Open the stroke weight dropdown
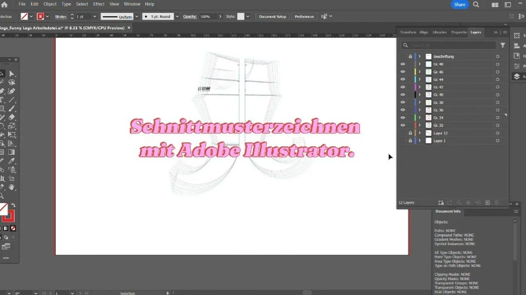This screenshot has height=295, width=526. (x=94, y=17)
